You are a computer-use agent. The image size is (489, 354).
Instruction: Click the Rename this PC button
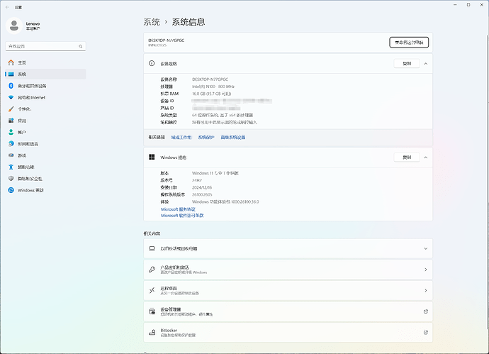click(x=409, y=42)
